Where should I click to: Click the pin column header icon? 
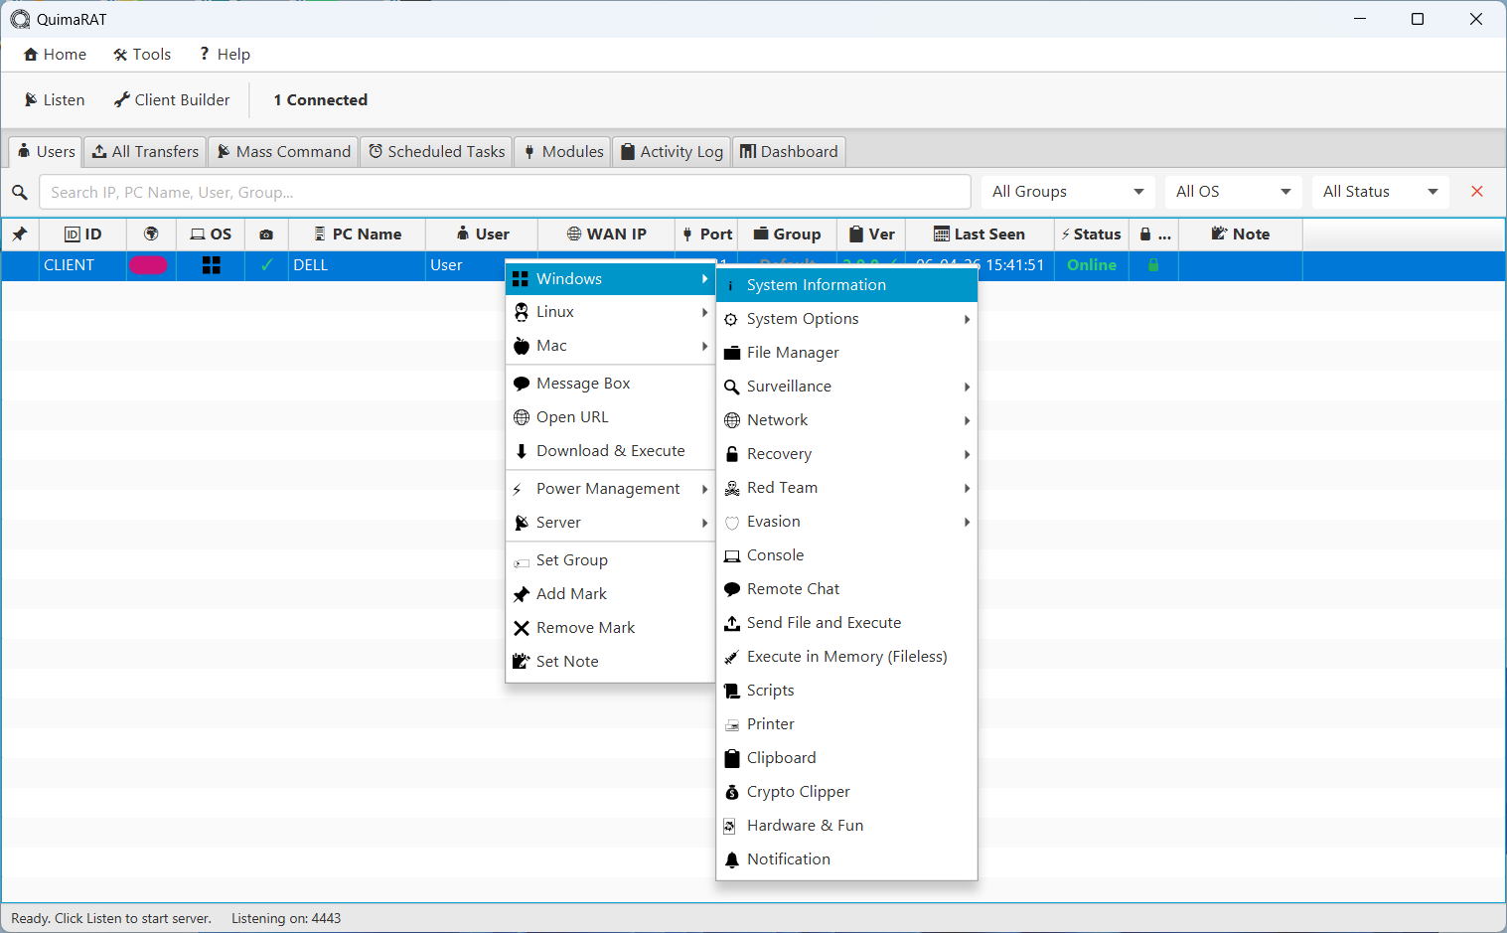pyautogui.click(x=20, y=233)
